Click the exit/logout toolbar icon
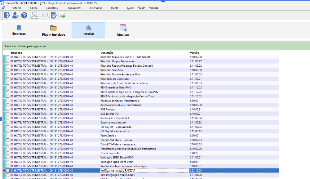The height and width of the screenshot is (179, 310). 7,15
